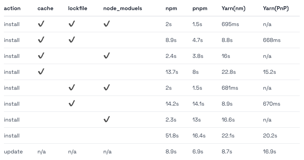Screen dimensions: 304x160
Task: Click the action column header
Action: tap(12, 8)
